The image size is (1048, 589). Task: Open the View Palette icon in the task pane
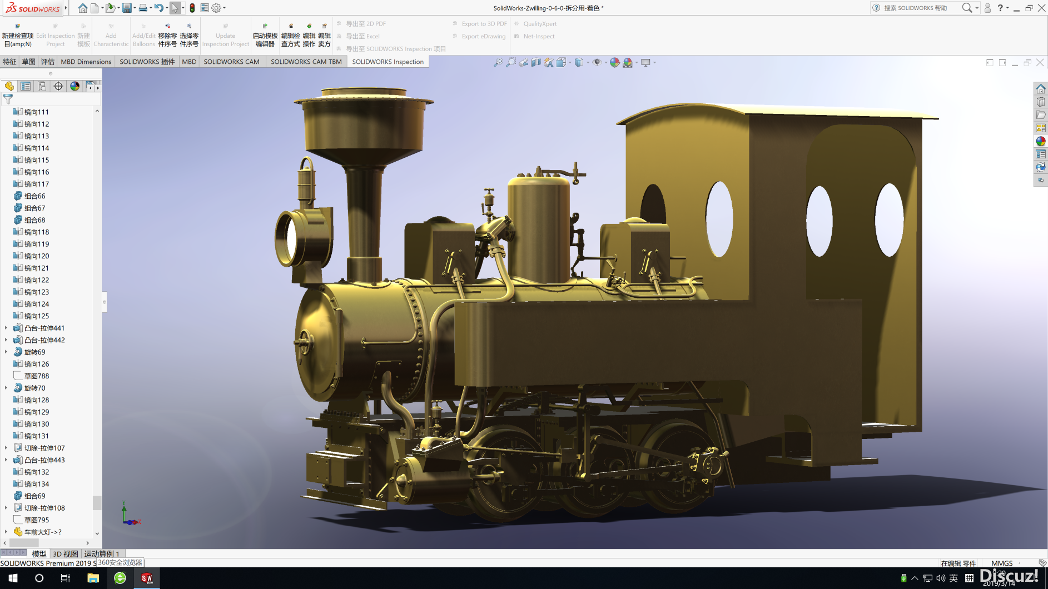(x=1041, y=128)
